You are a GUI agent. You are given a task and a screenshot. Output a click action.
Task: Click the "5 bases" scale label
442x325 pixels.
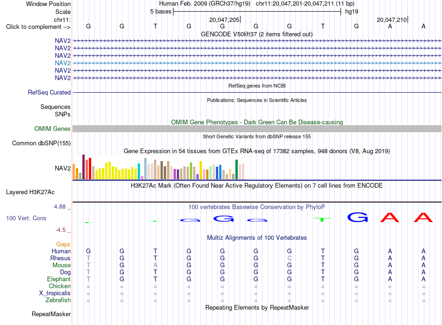point(161,12)
